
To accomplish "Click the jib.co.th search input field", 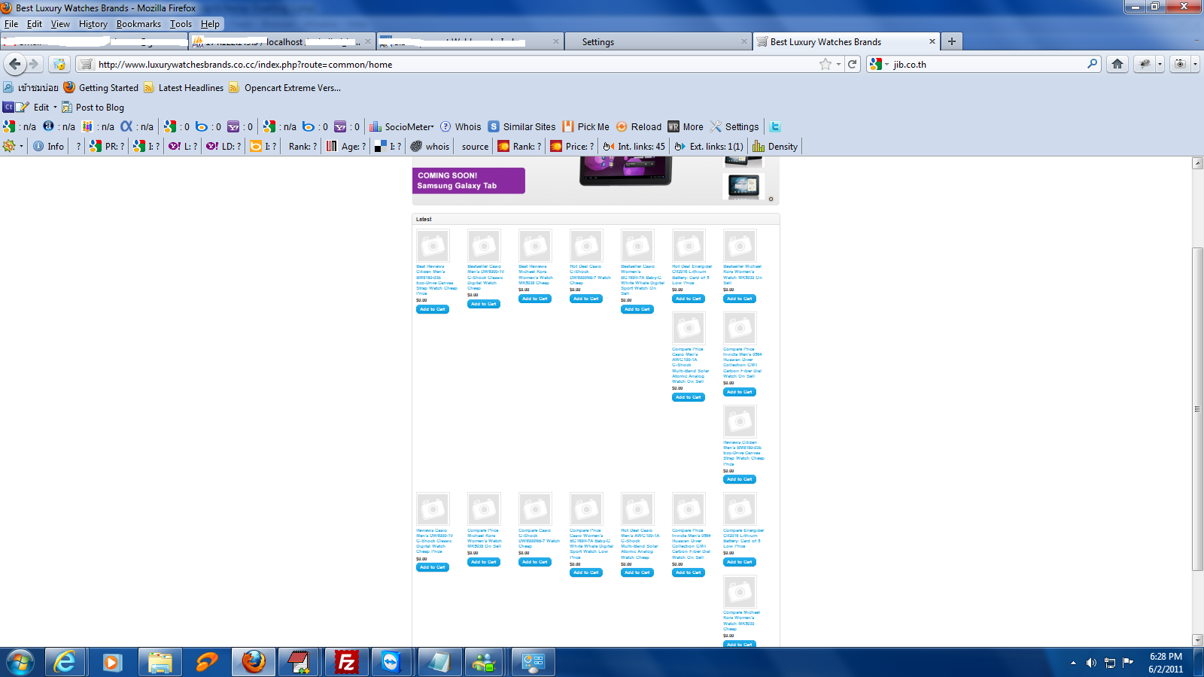I will pyautogui.click(x=988, y=64).
